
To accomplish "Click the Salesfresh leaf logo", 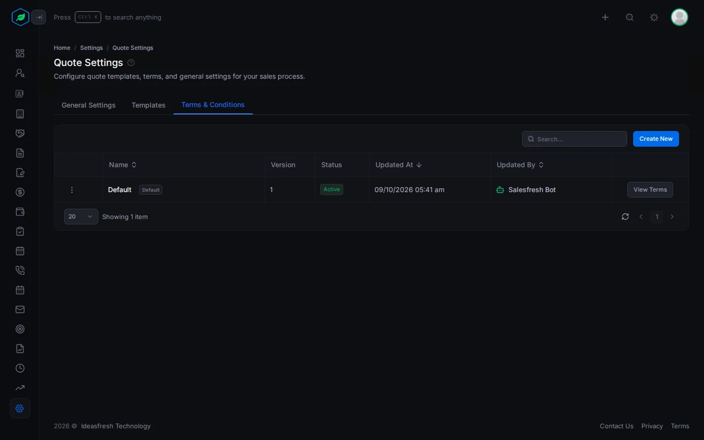I will click(20, 17).
